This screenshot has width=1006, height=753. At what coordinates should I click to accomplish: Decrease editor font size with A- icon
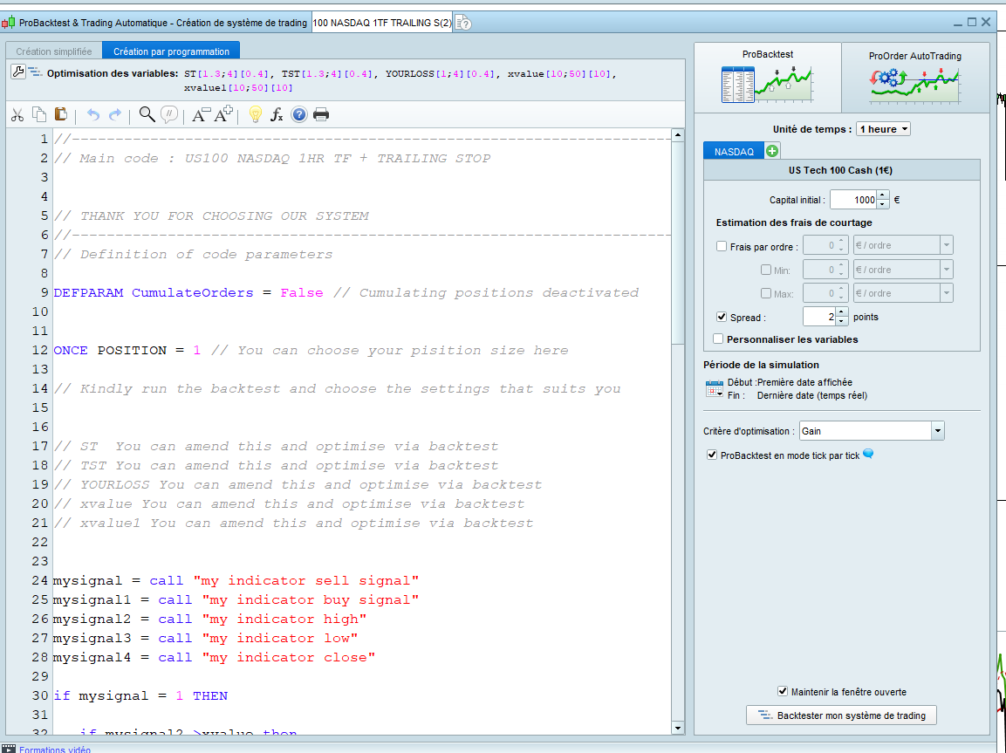point(201,114)
